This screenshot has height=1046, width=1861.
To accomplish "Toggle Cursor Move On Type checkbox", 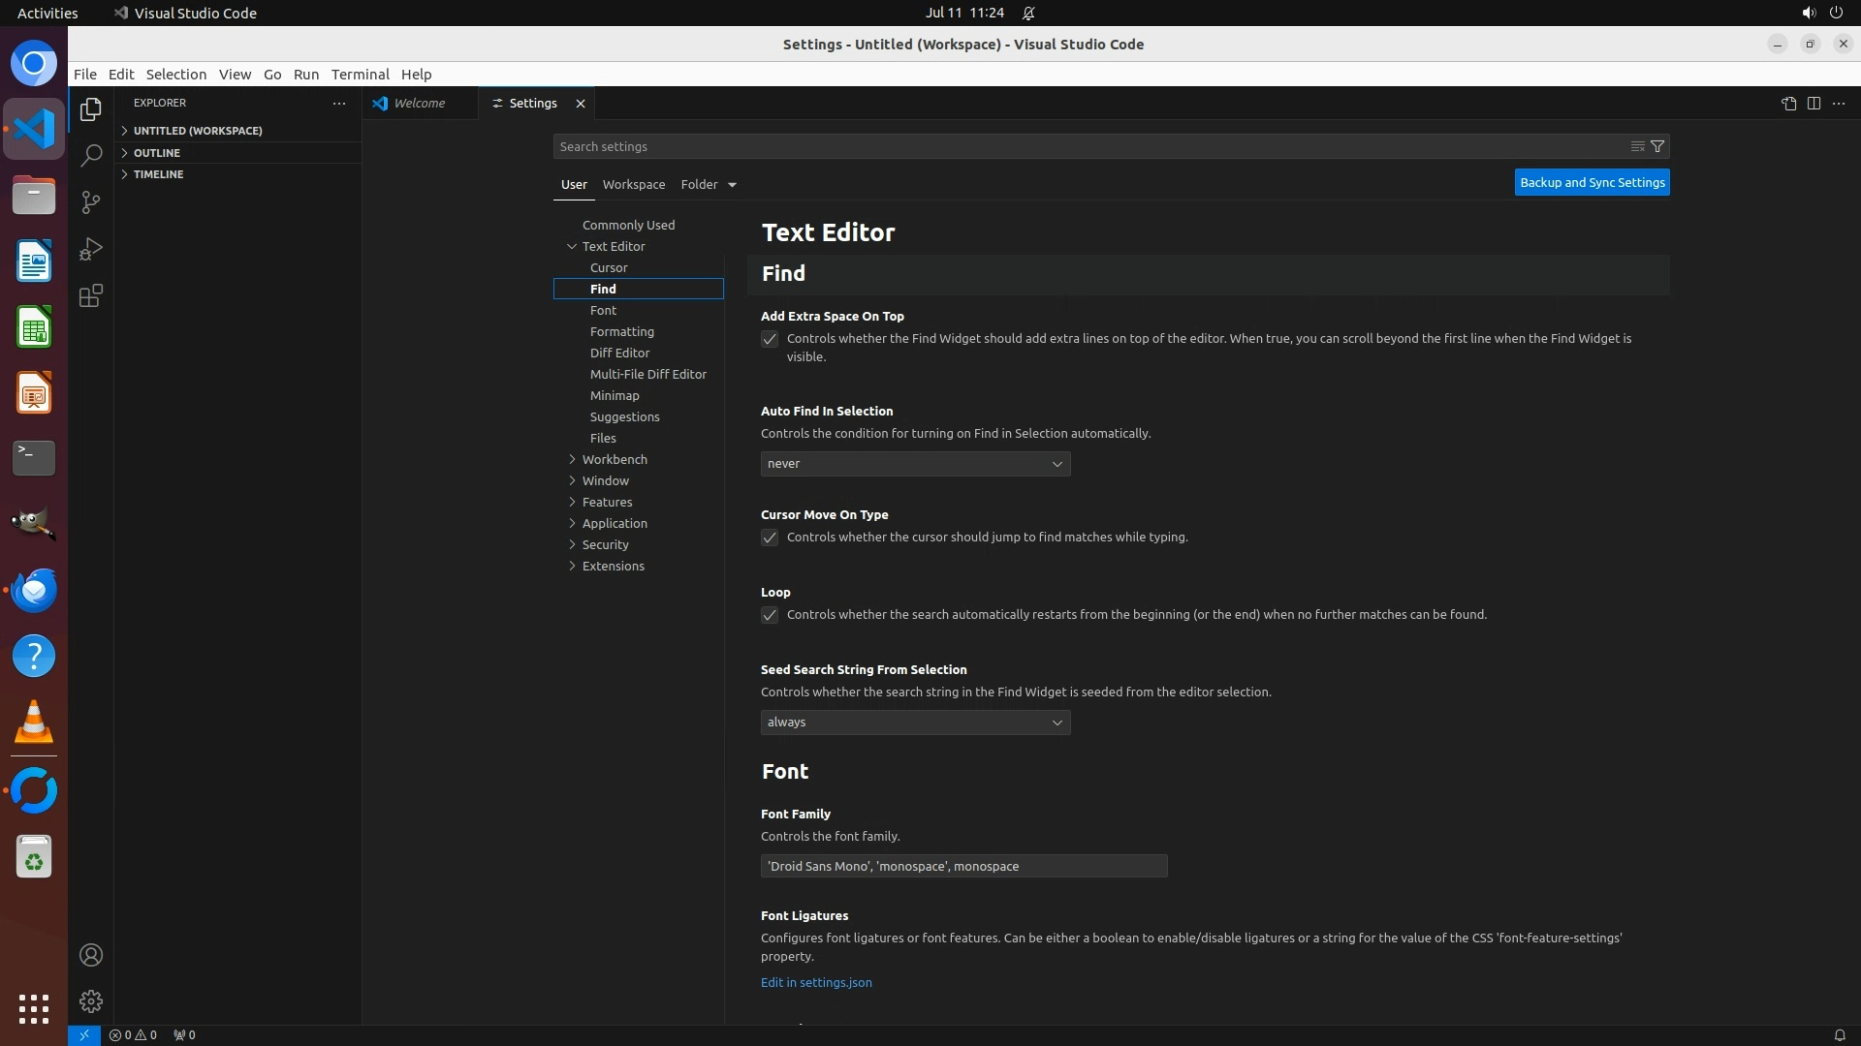I will tap(770, 538).
